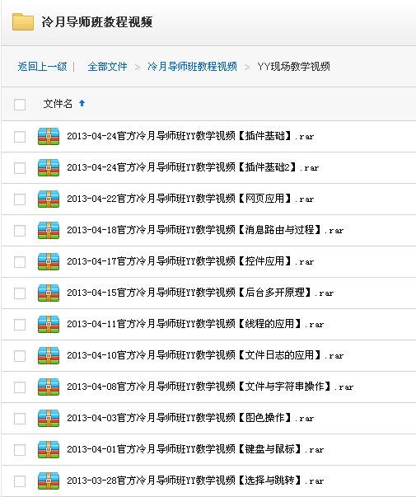Sort by the 文件名 column header

(58, 104)
